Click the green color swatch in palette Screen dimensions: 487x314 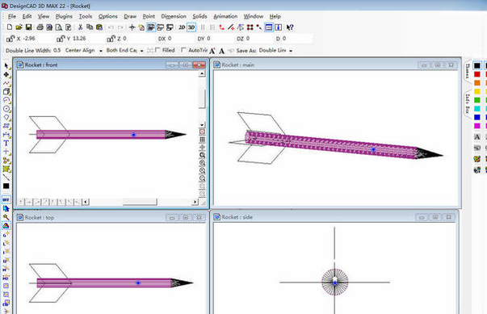[x=477, y=100]
